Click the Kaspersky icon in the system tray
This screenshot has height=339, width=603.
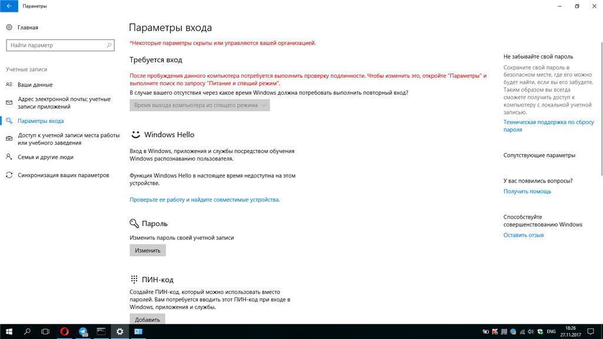(x=495, y=331)
